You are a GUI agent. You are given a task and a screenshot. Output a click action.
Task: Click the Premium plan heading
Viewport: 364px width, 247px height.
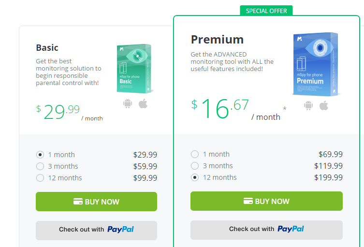click(217, 40)
